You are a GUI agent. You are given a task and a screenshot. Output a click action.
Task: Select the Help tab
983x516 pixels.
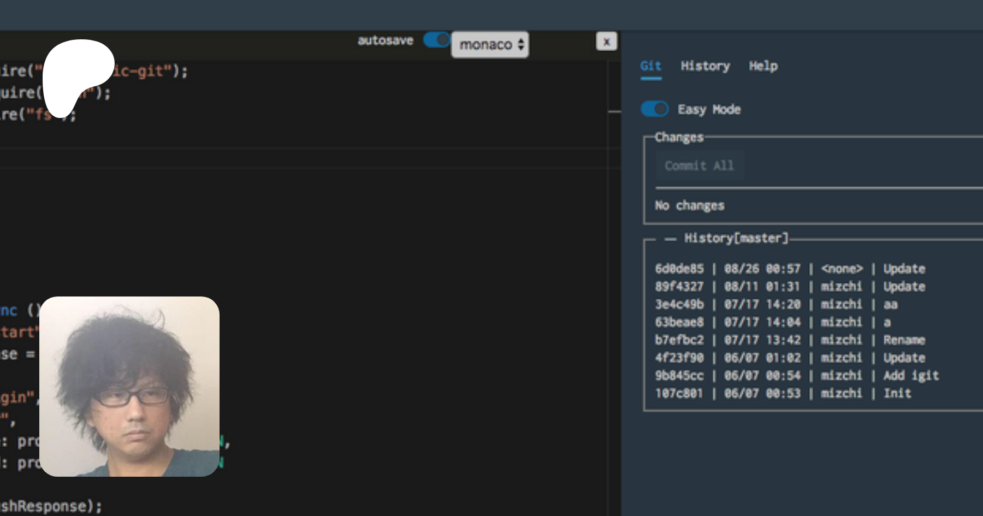[x=763, y=66]
